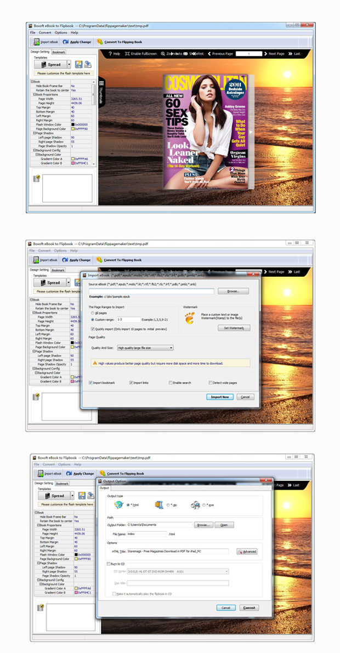Click Gradient Color A yellow swatch in Cosmopolitan window

click(x=72, y=158)
